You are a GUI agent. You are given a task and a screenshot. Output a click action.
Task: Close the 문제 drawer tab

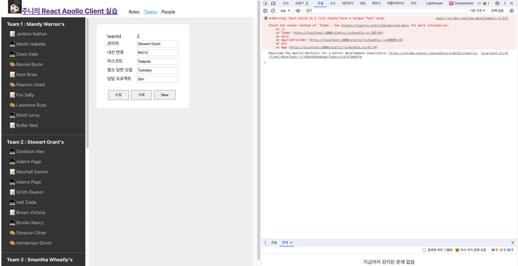(291, 243)
